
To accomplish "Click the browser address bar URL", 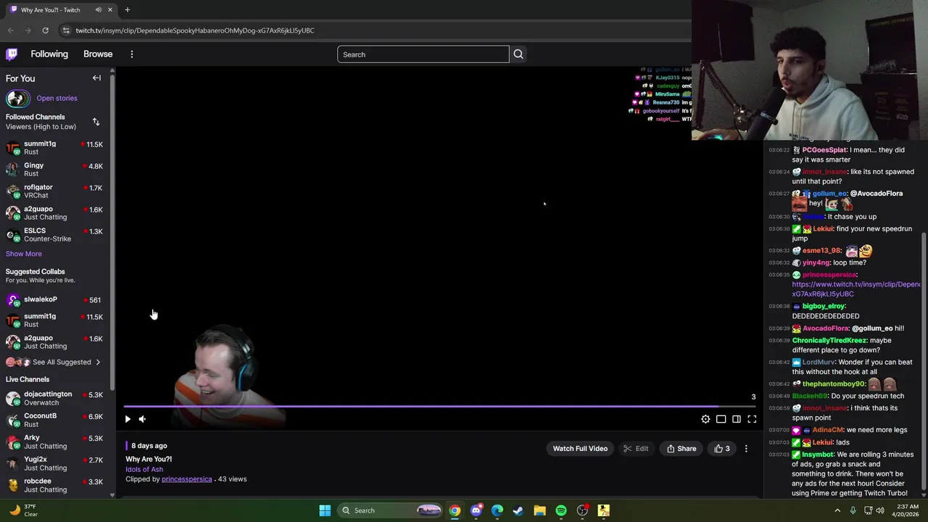I will pos(195,30).
